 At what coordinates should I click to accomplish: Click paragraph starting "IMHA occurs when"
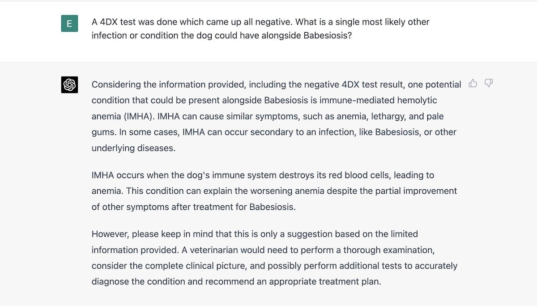274,191
